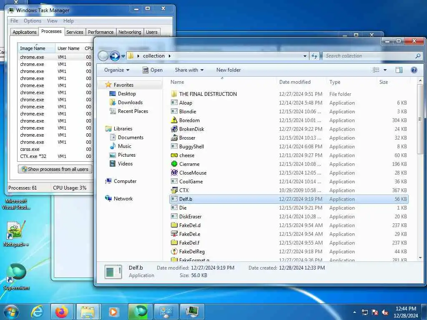Screen dimensions: 427x320
Task: Open recent pages dropdown arrow
Action: (x=123, y=56)
